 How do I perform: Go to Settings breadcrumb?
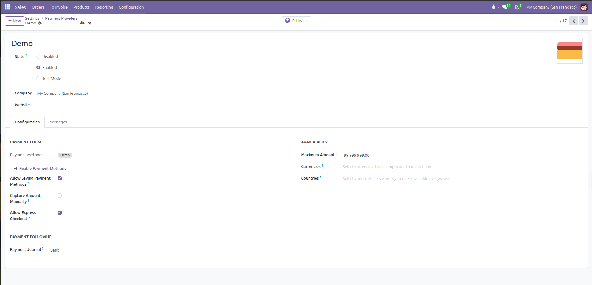[32, 18]
